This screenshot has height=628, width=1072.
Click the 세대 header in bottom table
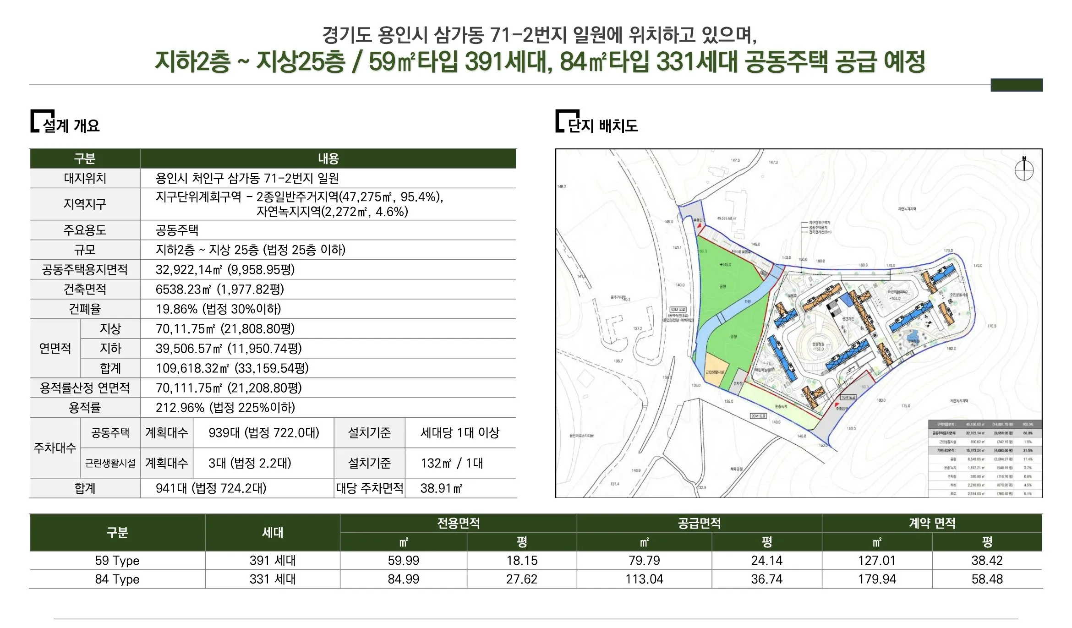[273, 532]
